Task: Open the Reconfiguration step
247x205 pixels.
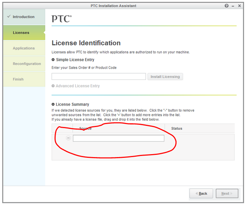Action: click(x=24, y=64)
